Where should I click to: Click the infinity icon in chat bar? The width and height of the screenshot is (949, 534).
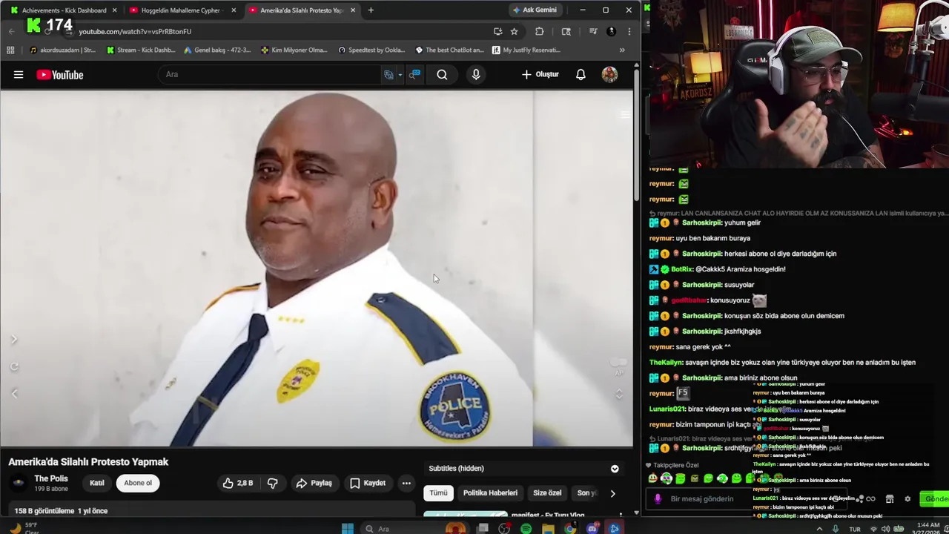click(x=870, y=499)
